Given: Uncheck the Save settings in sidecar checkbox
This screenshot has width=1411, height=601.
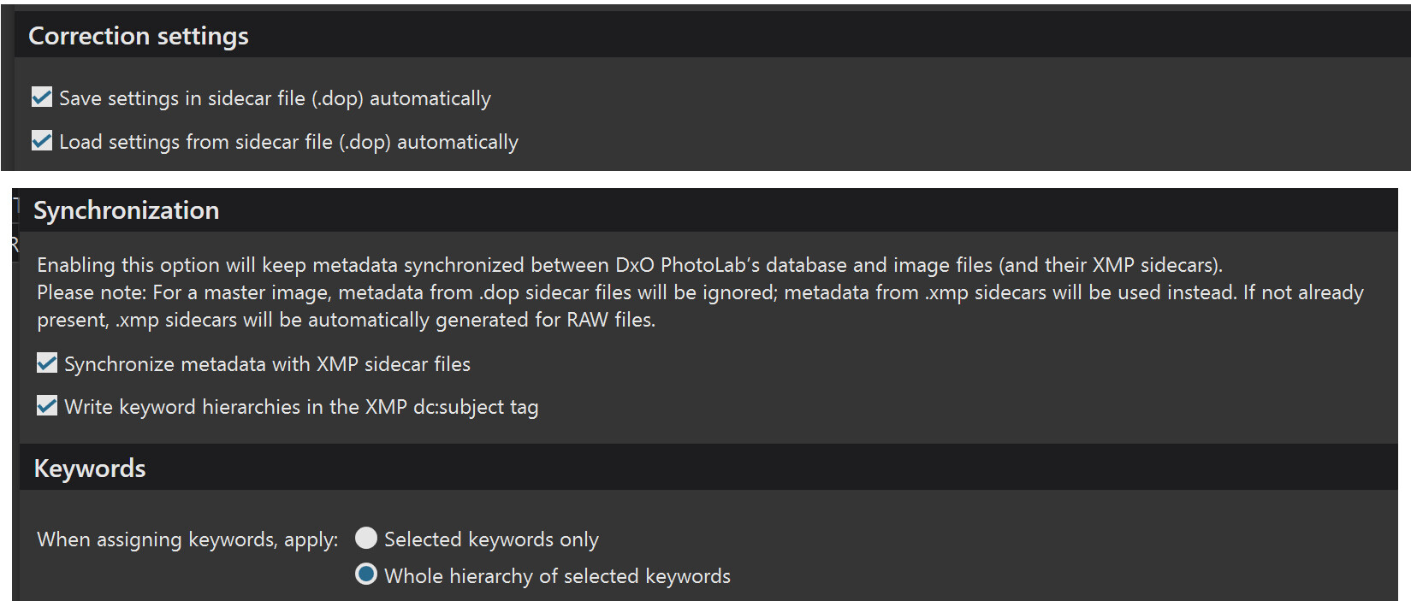Looking at the screenshot, I should [x=42, y=97].
